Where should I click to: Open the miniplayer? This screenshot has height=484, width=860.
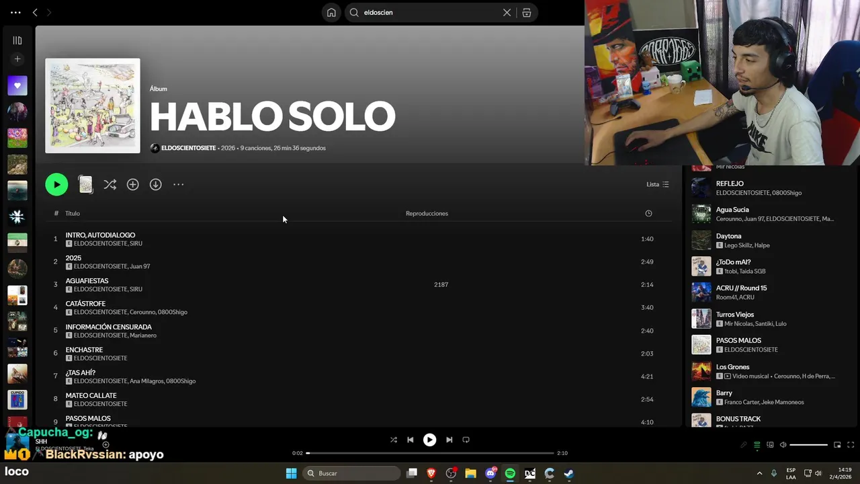tap(837, 445)
